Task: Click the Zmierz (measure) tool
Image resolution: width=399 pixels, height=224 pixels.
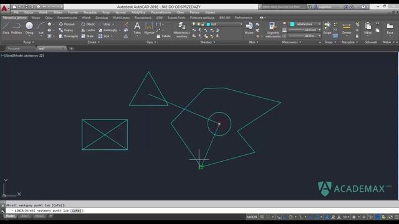Action: (x=347, y=28)
